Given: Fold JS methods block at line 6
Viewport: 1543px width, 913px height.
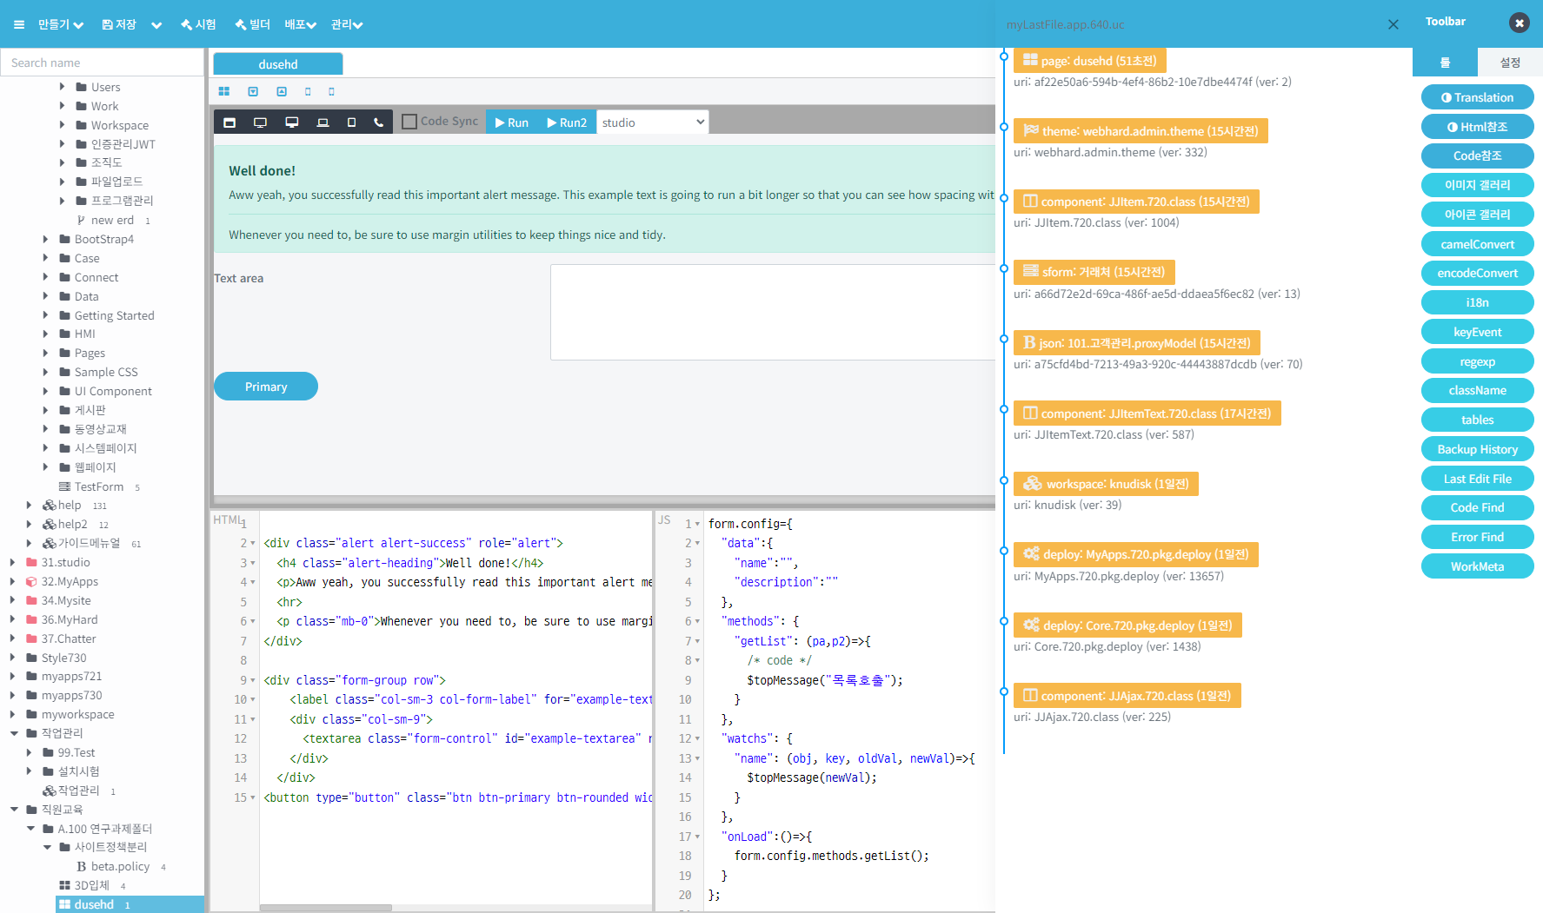Looking at the screenshot, I should [697, 622].
